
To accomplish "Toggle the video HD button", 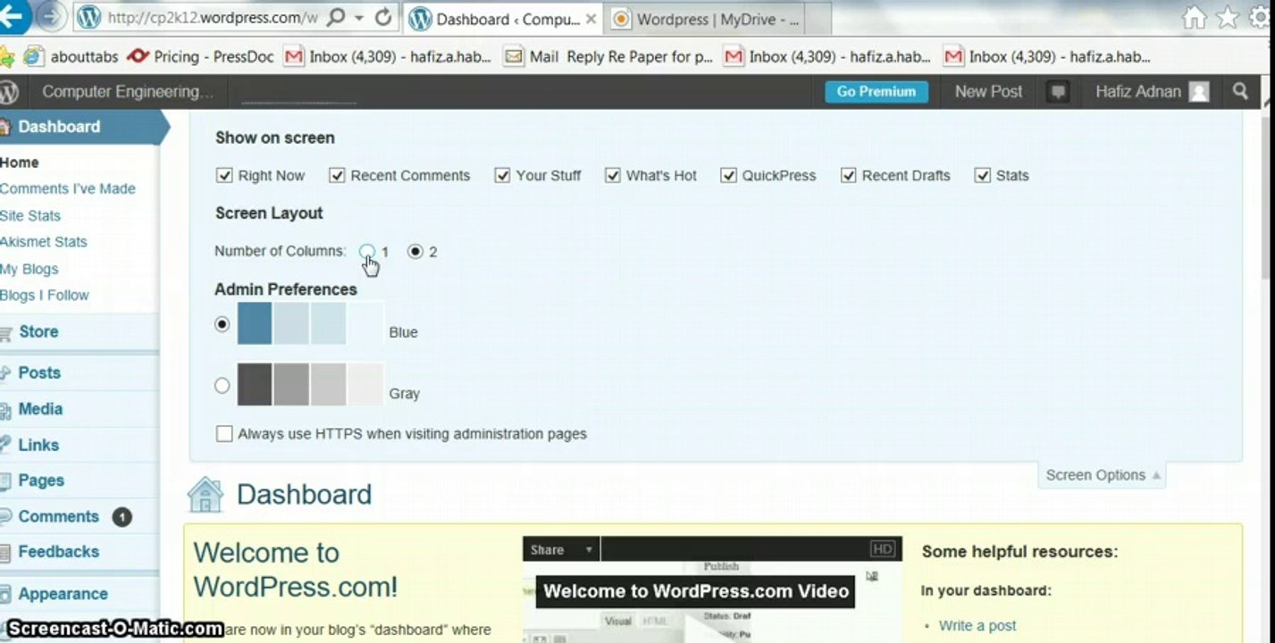I will (x=882, y=549).
